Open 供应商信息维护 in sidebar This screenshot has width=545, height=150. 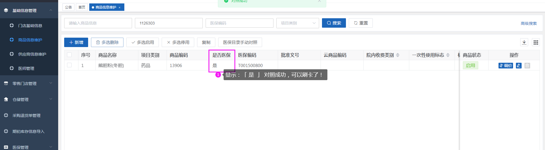(32, 54)
